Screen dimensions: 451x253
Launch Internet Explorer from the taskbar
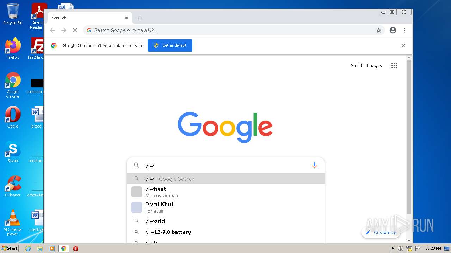point(28,248)
